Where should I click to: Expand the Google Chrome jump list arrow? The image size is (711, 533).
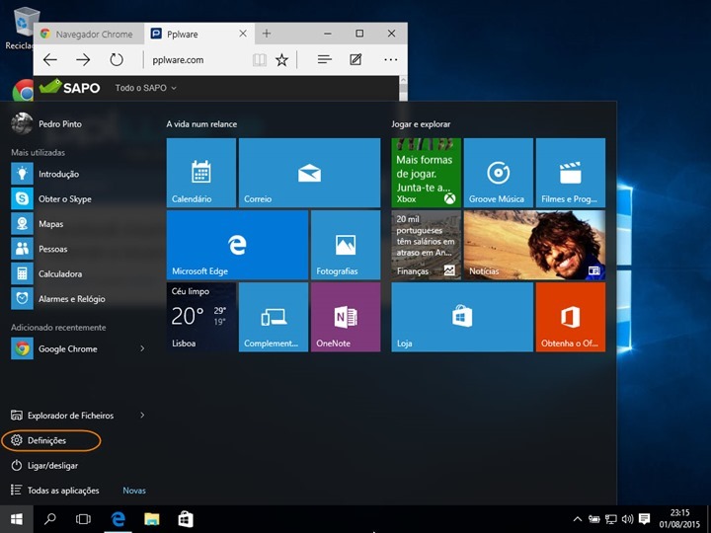[142, 348]
